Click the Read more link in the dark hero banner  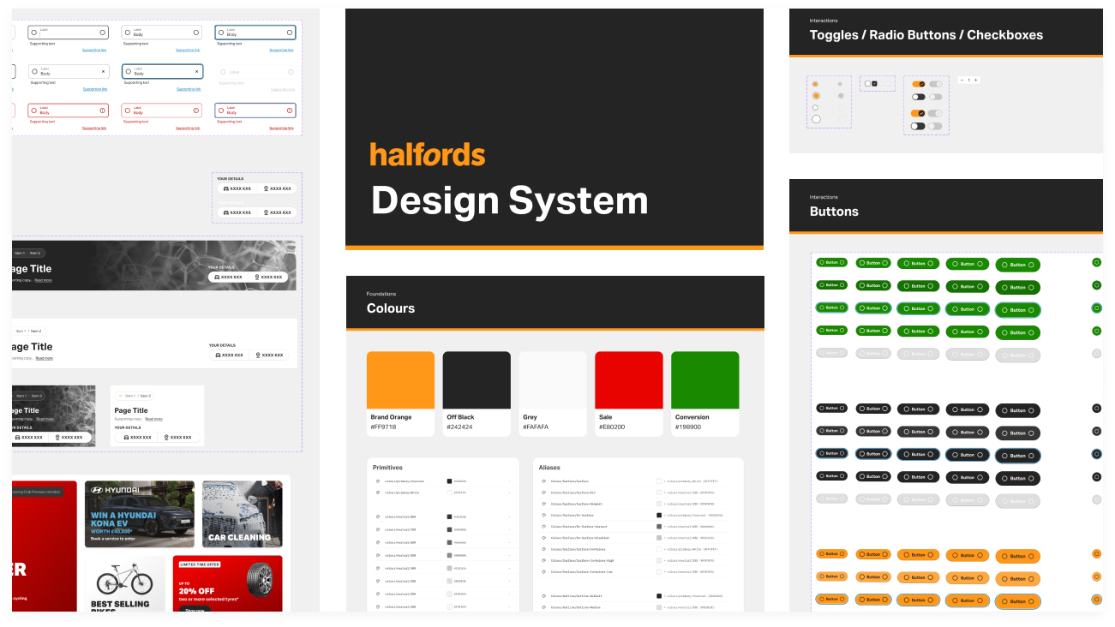click(44, 280)
